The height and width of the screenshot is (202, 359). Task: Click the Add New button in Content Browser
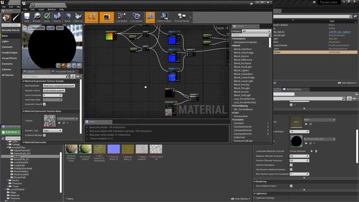[11, 132]
